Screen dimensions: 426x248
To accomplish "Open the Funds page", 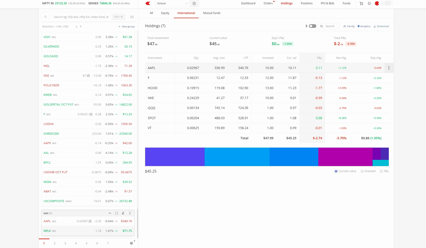I will 346,3.
